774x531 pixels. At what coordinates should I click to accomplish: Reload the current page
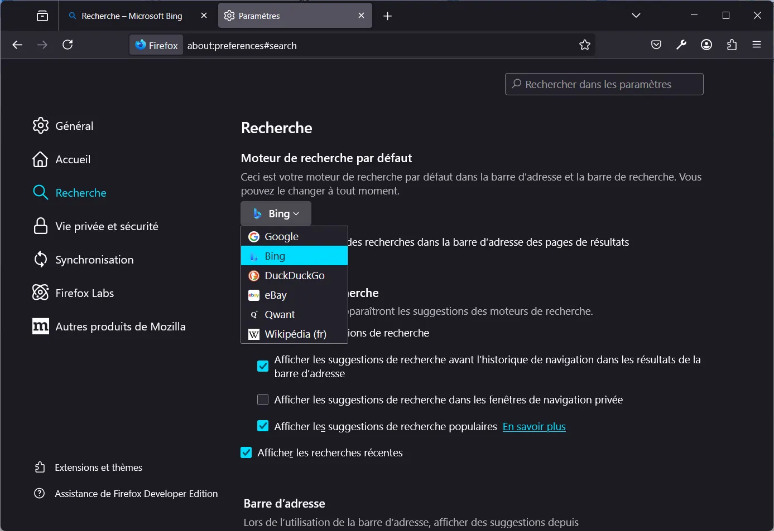point(68,45)
